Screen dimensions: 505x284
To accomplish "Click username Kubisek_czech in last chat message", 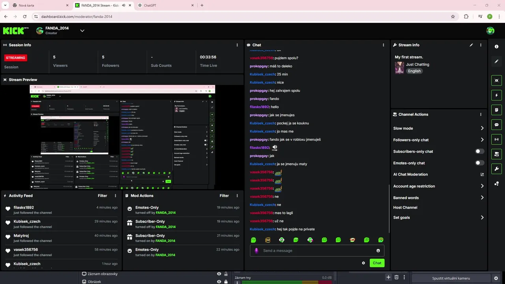I will click(x=262, y=229).
